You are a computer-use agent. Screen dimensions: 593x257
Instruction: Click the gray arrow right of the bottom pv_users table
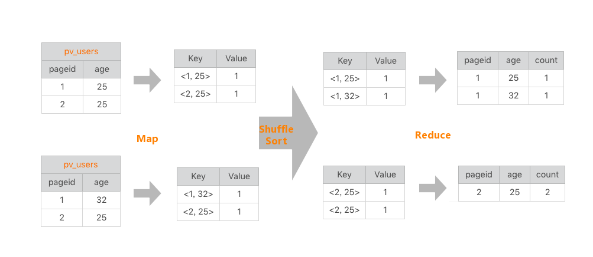point(147,193)
